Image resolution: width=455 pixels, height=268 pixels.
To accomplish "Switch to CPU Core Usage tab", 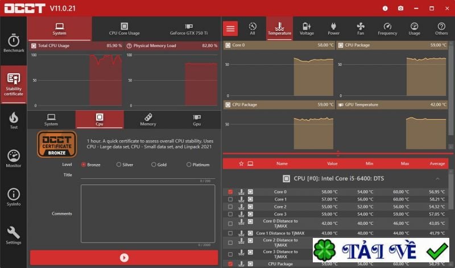I will coord(124,29).
